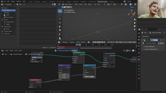Click the pin icon in node editor header
166x93 pixels.
(79, 51)
